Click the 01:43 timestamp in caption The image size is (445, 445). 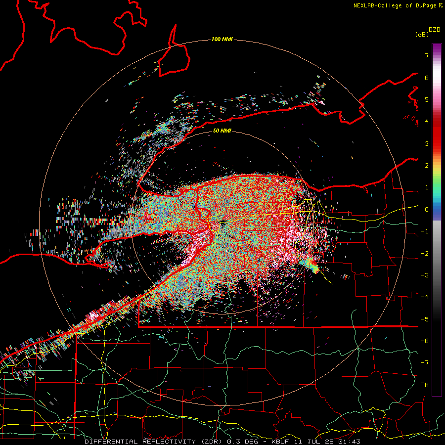(350, 442)
